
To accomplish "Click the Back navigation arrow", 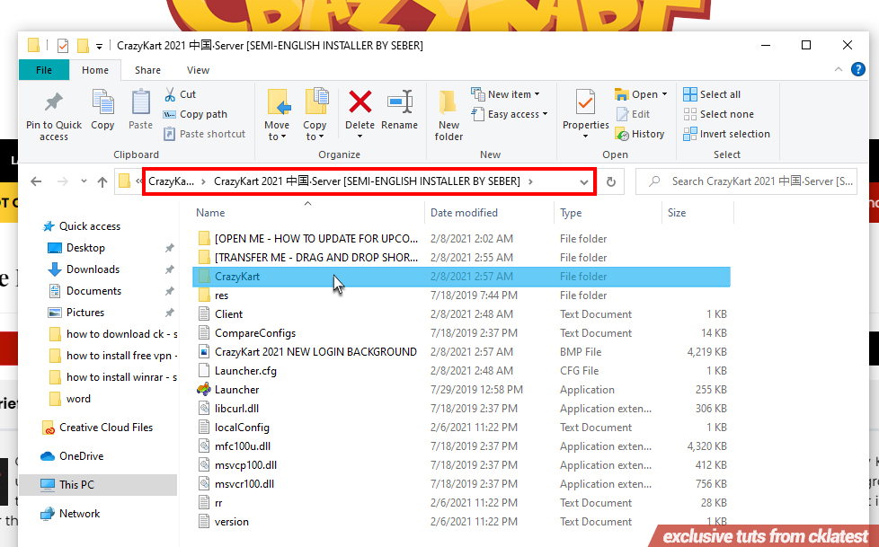I will [x=36, y=181].
